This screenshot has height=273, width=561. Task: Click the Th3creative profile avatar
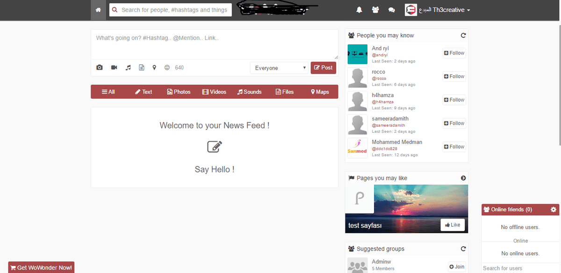(410, 10)
